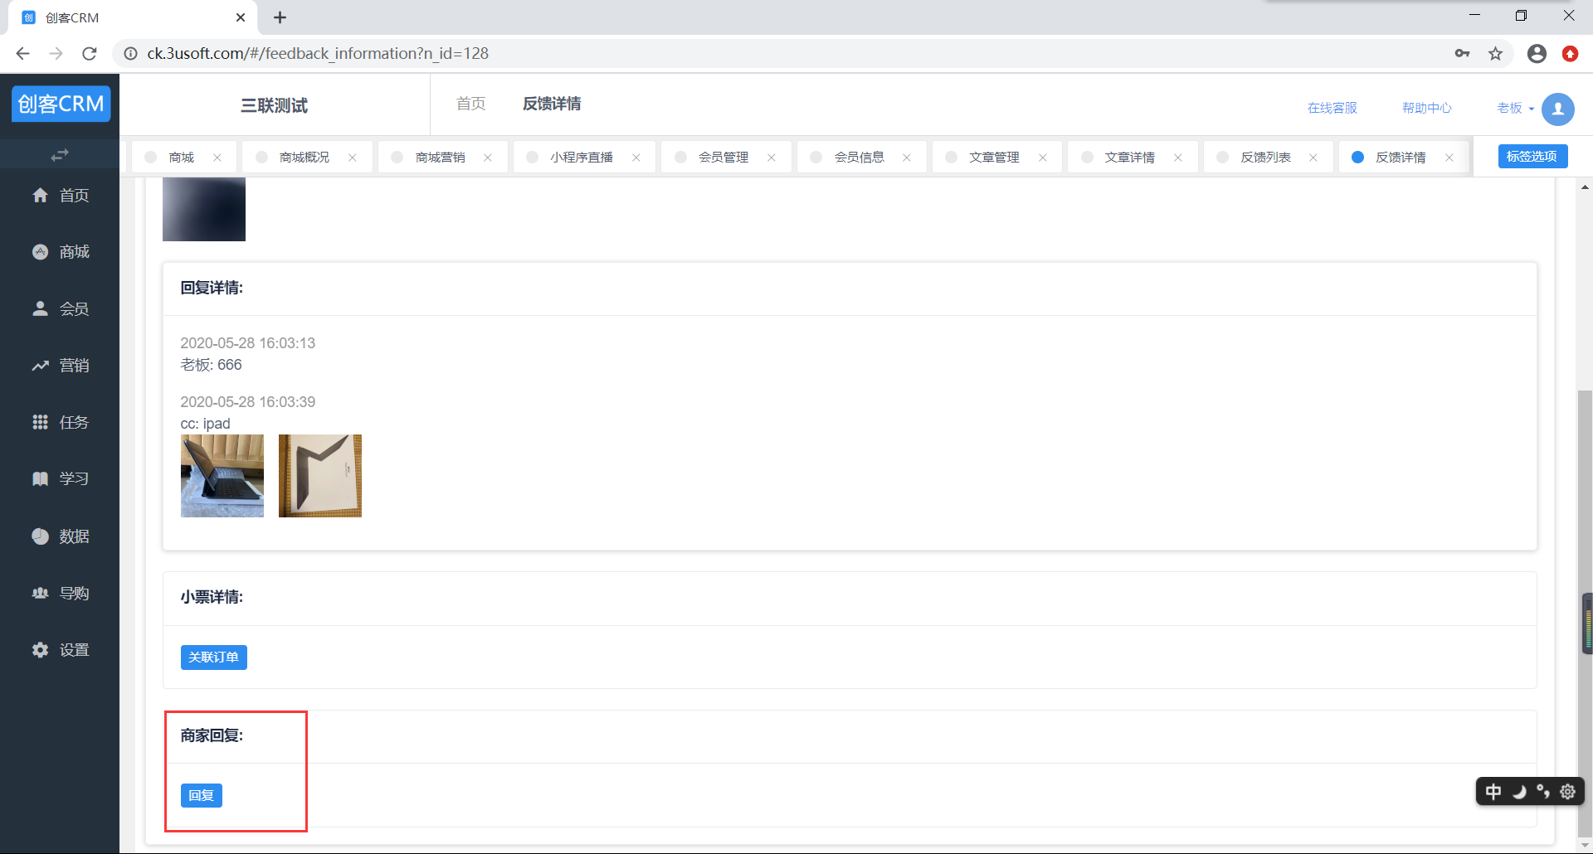
Task: Click the red browser extension icon
Action: point(1570,54)
